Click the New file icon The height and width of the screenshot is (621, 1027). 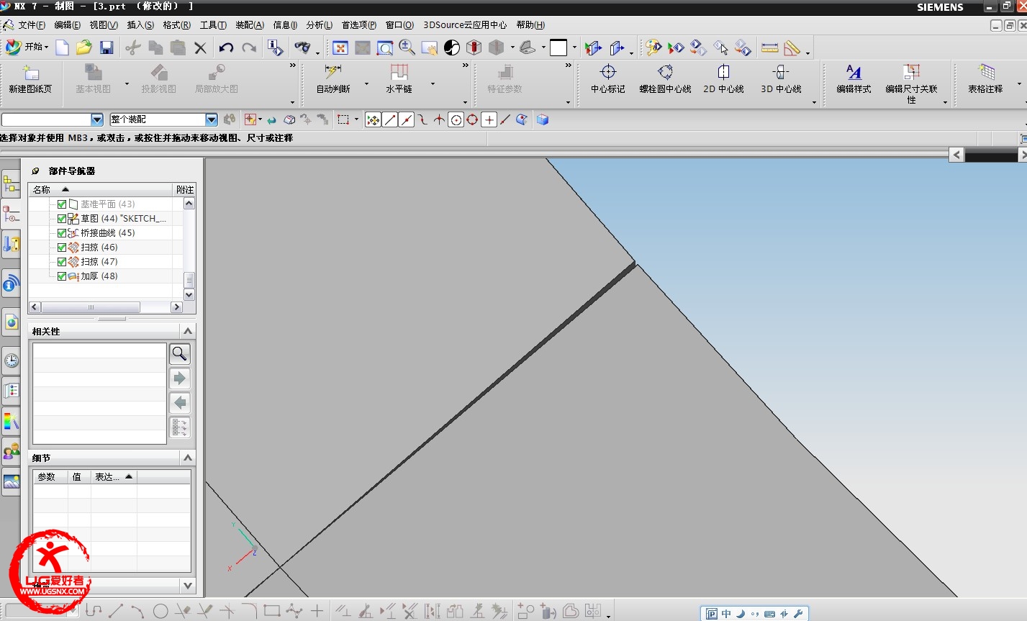(63, 47)
